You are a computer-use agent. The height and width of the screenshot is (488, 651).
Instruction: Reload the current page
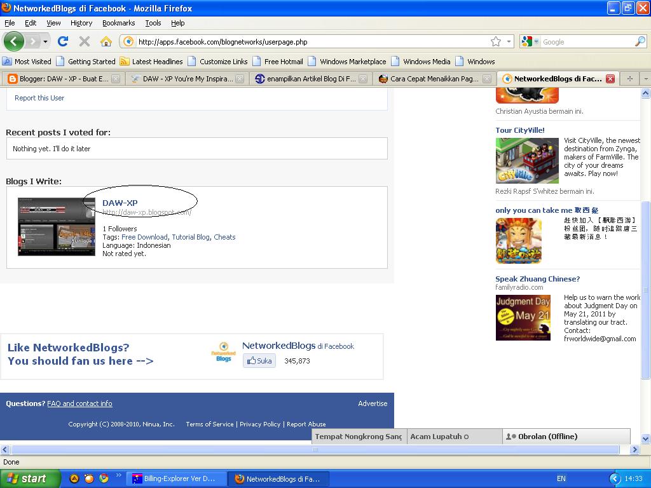coord(63,41)
